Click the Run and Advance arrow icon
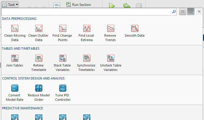The width and height of the screenshot is (204, 120). pyautogui.click(x=127, y=6)
